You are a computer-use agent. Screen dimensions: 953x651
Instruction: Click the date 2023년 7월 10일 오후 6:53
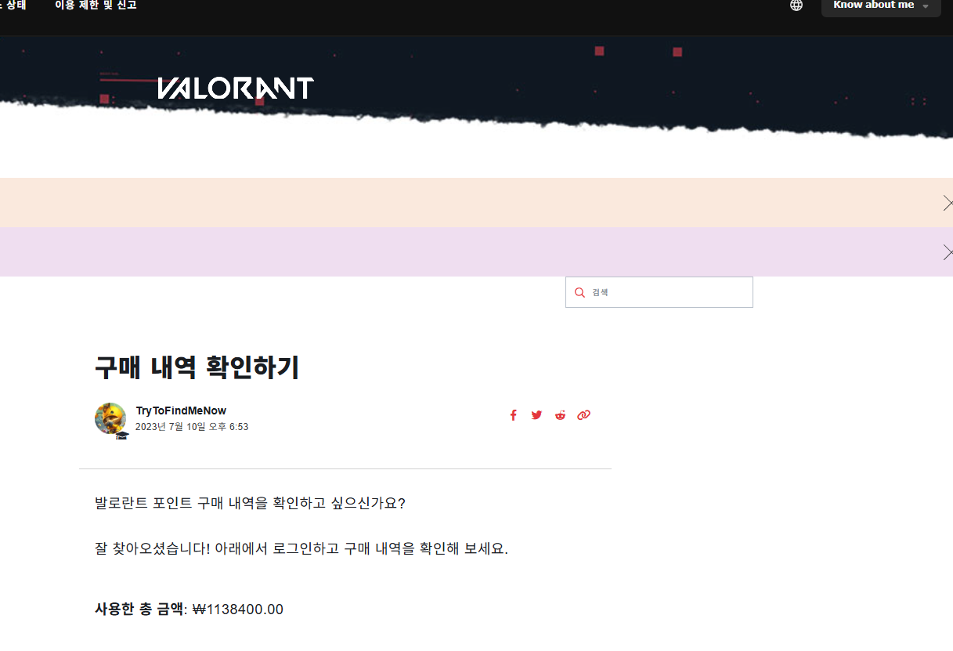(192, 427)
